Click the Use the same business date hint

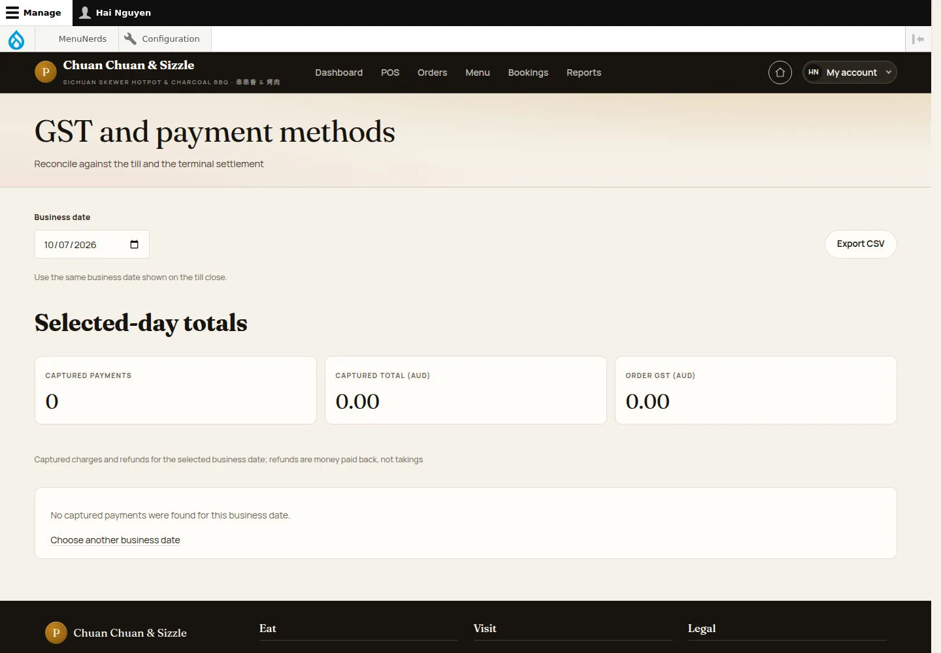(131, 277)
